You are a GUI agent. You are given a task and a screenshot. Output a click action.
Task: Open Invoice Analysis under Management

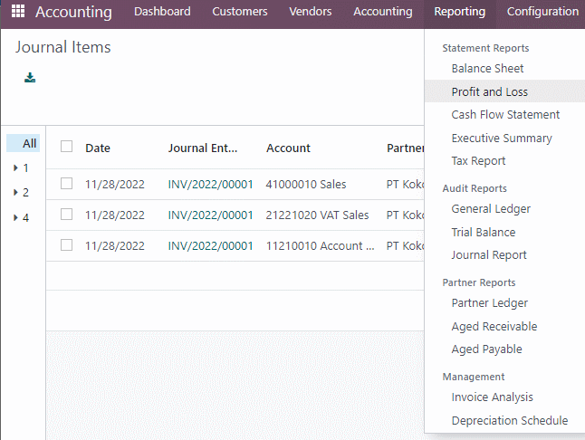click(492, 397)
